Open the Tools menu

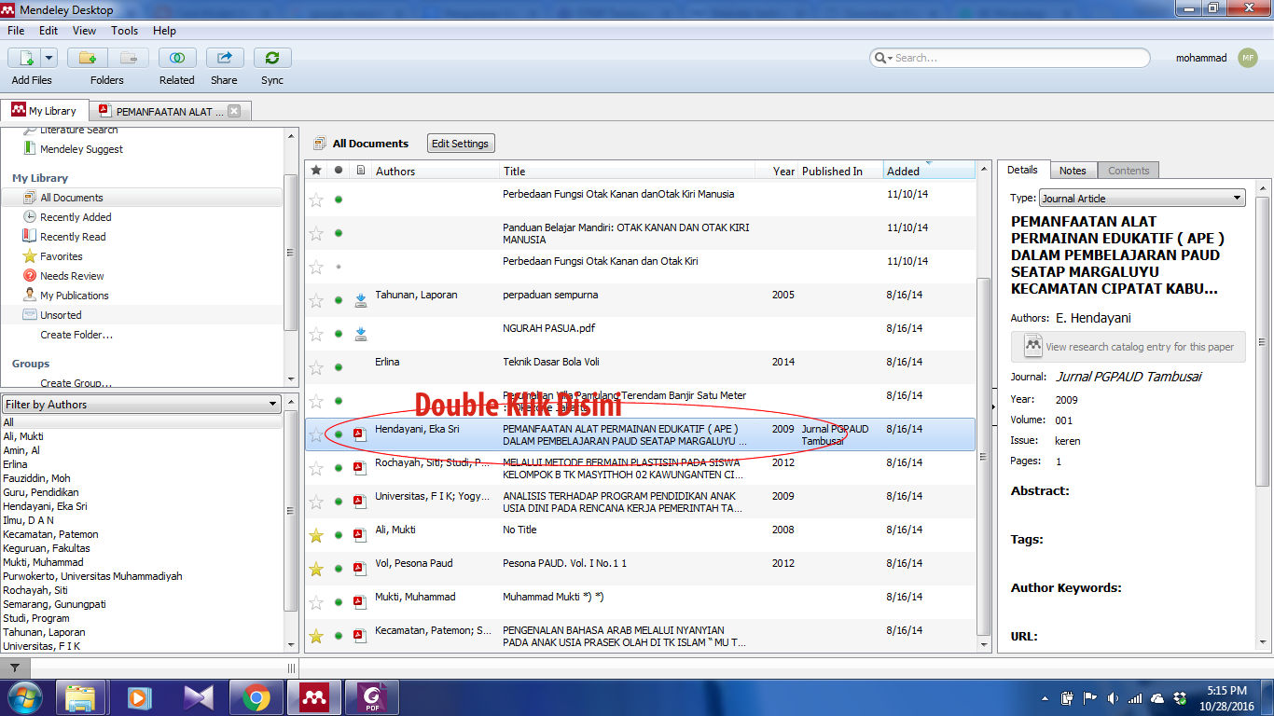pos(125,31)
